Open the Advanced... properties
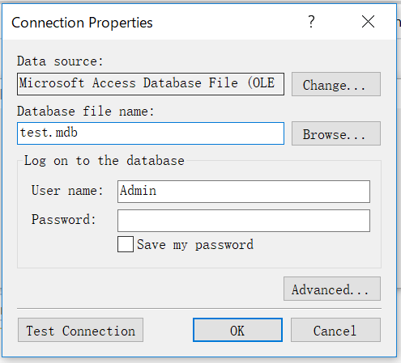Viewport: 401px width, 363px height. click(332, 289)
